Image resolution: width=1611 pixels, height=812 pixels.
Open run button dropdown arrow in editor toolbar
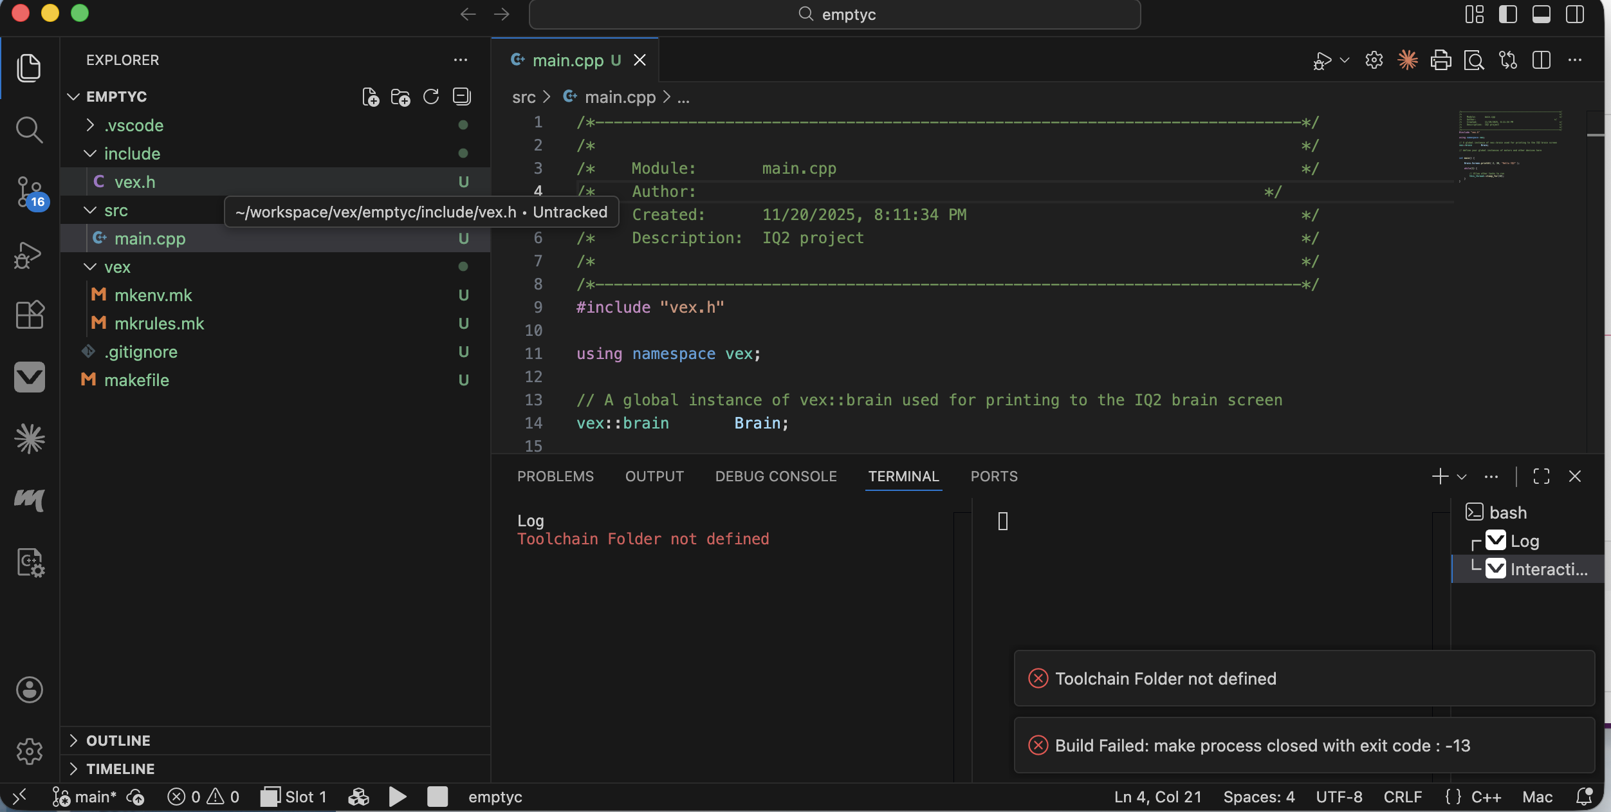coord(1345,60)
